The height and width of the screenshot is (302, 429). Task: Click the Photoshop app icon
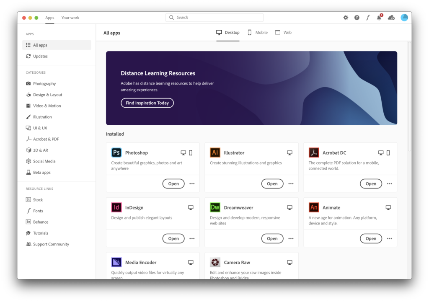[116, 152]
